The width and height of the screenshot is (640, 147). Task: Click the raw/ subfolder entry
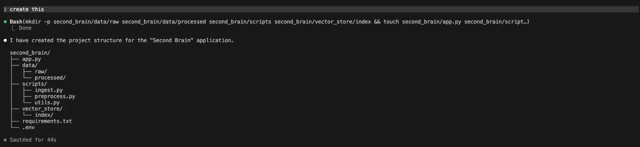(x=41, y=72)
